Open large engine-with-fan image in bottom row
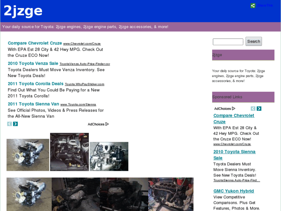 29,194
